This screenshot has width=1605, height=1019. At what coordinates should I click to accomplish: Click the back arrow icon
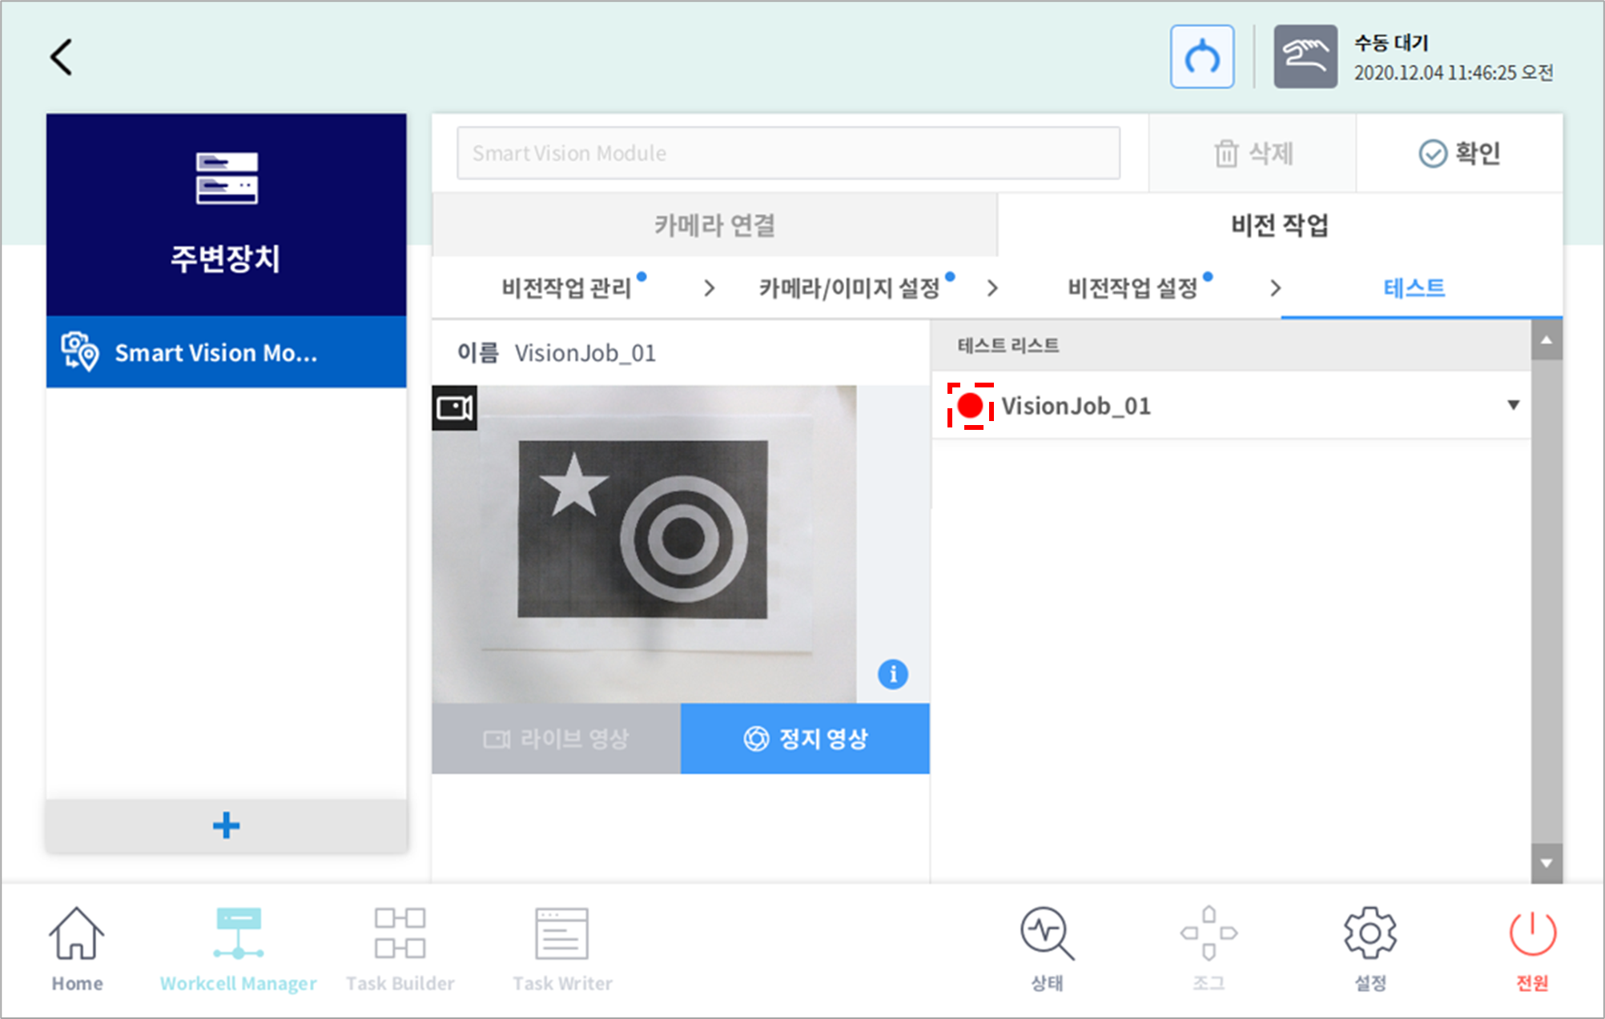[x=62, y=58]
